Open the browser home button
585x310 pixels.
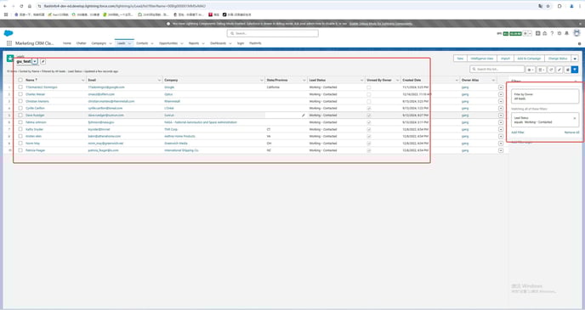click(30, 6)
